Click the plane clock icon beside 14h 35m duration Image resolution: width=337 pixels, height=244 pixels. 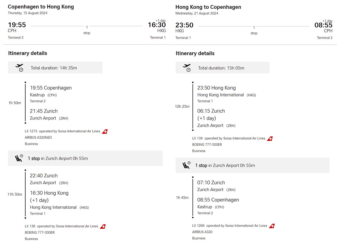click(x=19, y=68)
